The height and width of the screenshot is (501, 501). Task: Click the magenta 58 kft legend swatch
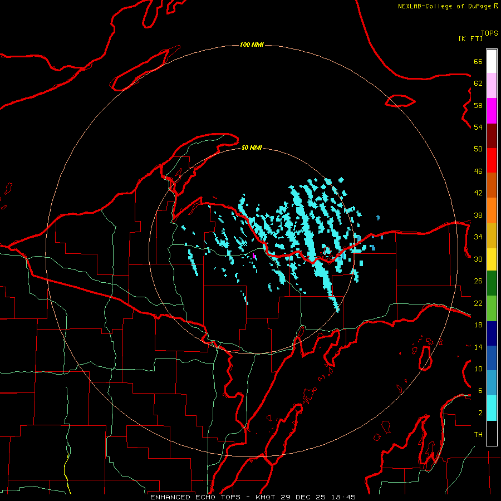[492, 111]
